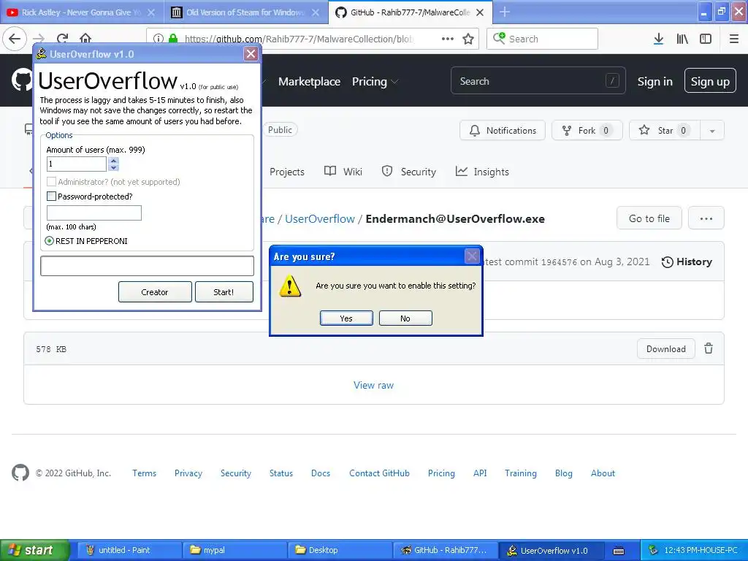Click the Firefox search bar

542,39
